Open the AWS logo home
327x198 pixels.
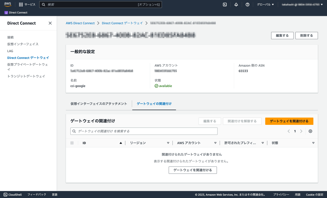pos(8,4)
